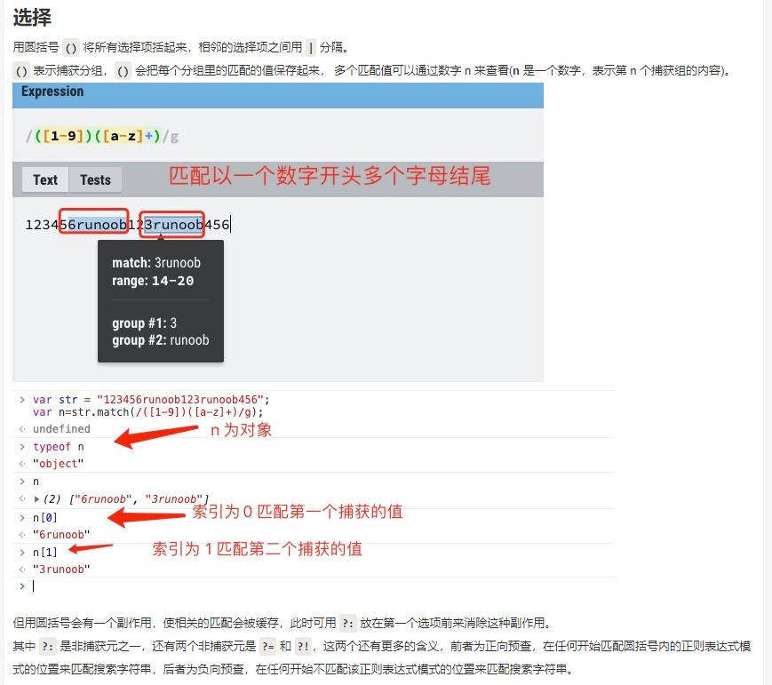Click the output arrow beside undefined
772x685 pixels.
click(x=20, y=429)
